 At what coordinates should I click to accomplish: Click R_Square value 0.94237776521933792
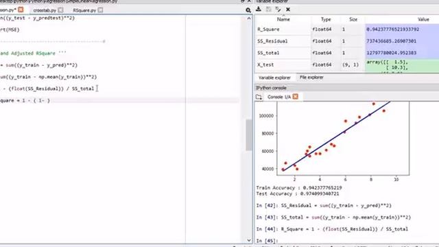pos(392,29)
